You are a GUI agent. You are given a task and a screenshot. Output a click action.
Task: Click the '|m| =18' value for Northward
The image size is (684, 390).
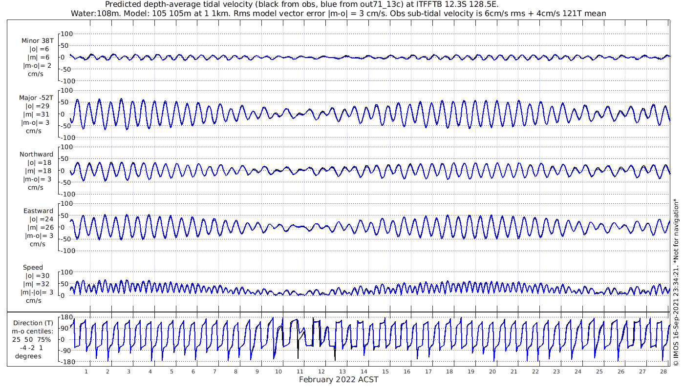(39, 171)
